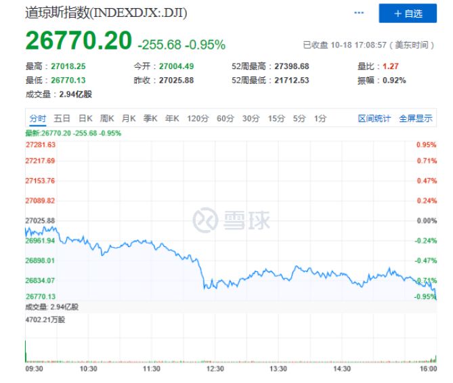Screen dimensions: 453x383
Task: Select the 15分 interval tab
Action: click(276, 118)
